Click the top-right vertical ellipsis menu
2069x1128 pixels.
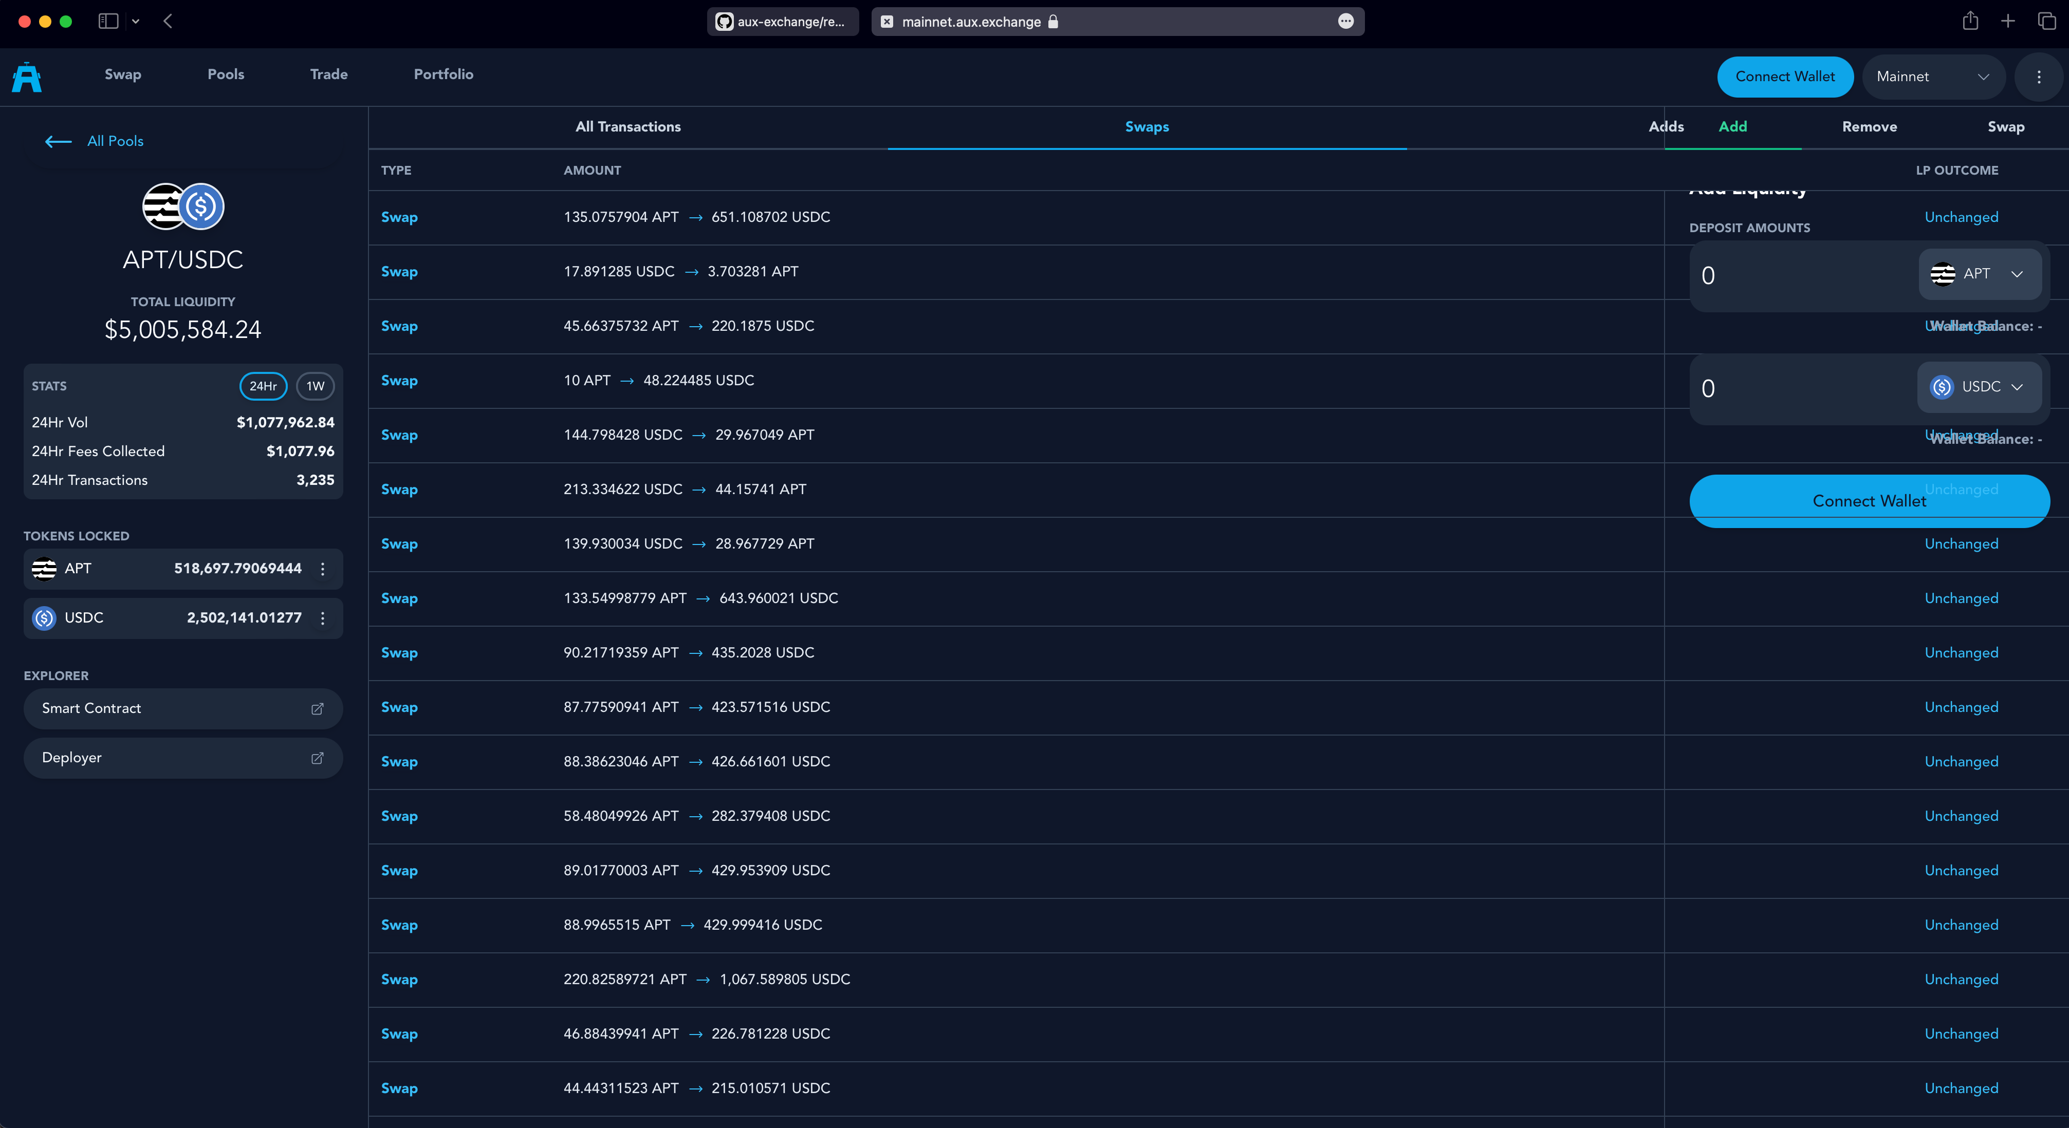point(2039,77)
